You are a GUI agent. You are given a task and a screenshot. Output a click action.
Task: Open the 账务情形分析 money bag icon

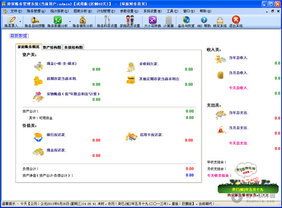[x=82, y=21]
